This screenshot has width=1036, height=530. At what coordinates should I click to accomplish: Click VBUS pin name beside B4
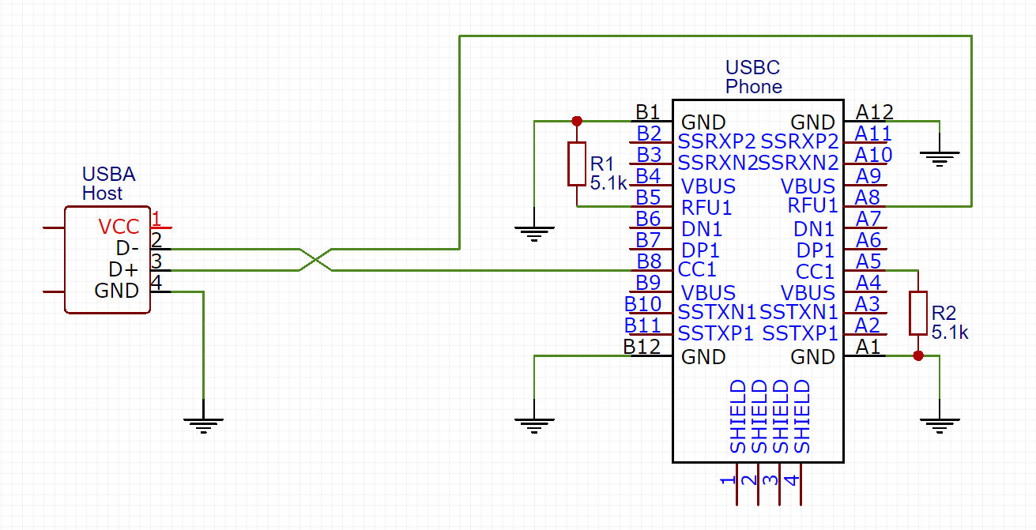(708, 186)
